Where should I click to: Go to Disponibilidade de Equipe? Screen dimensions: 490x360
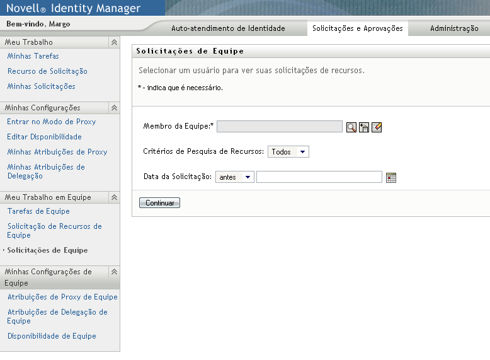pos(52,336)
